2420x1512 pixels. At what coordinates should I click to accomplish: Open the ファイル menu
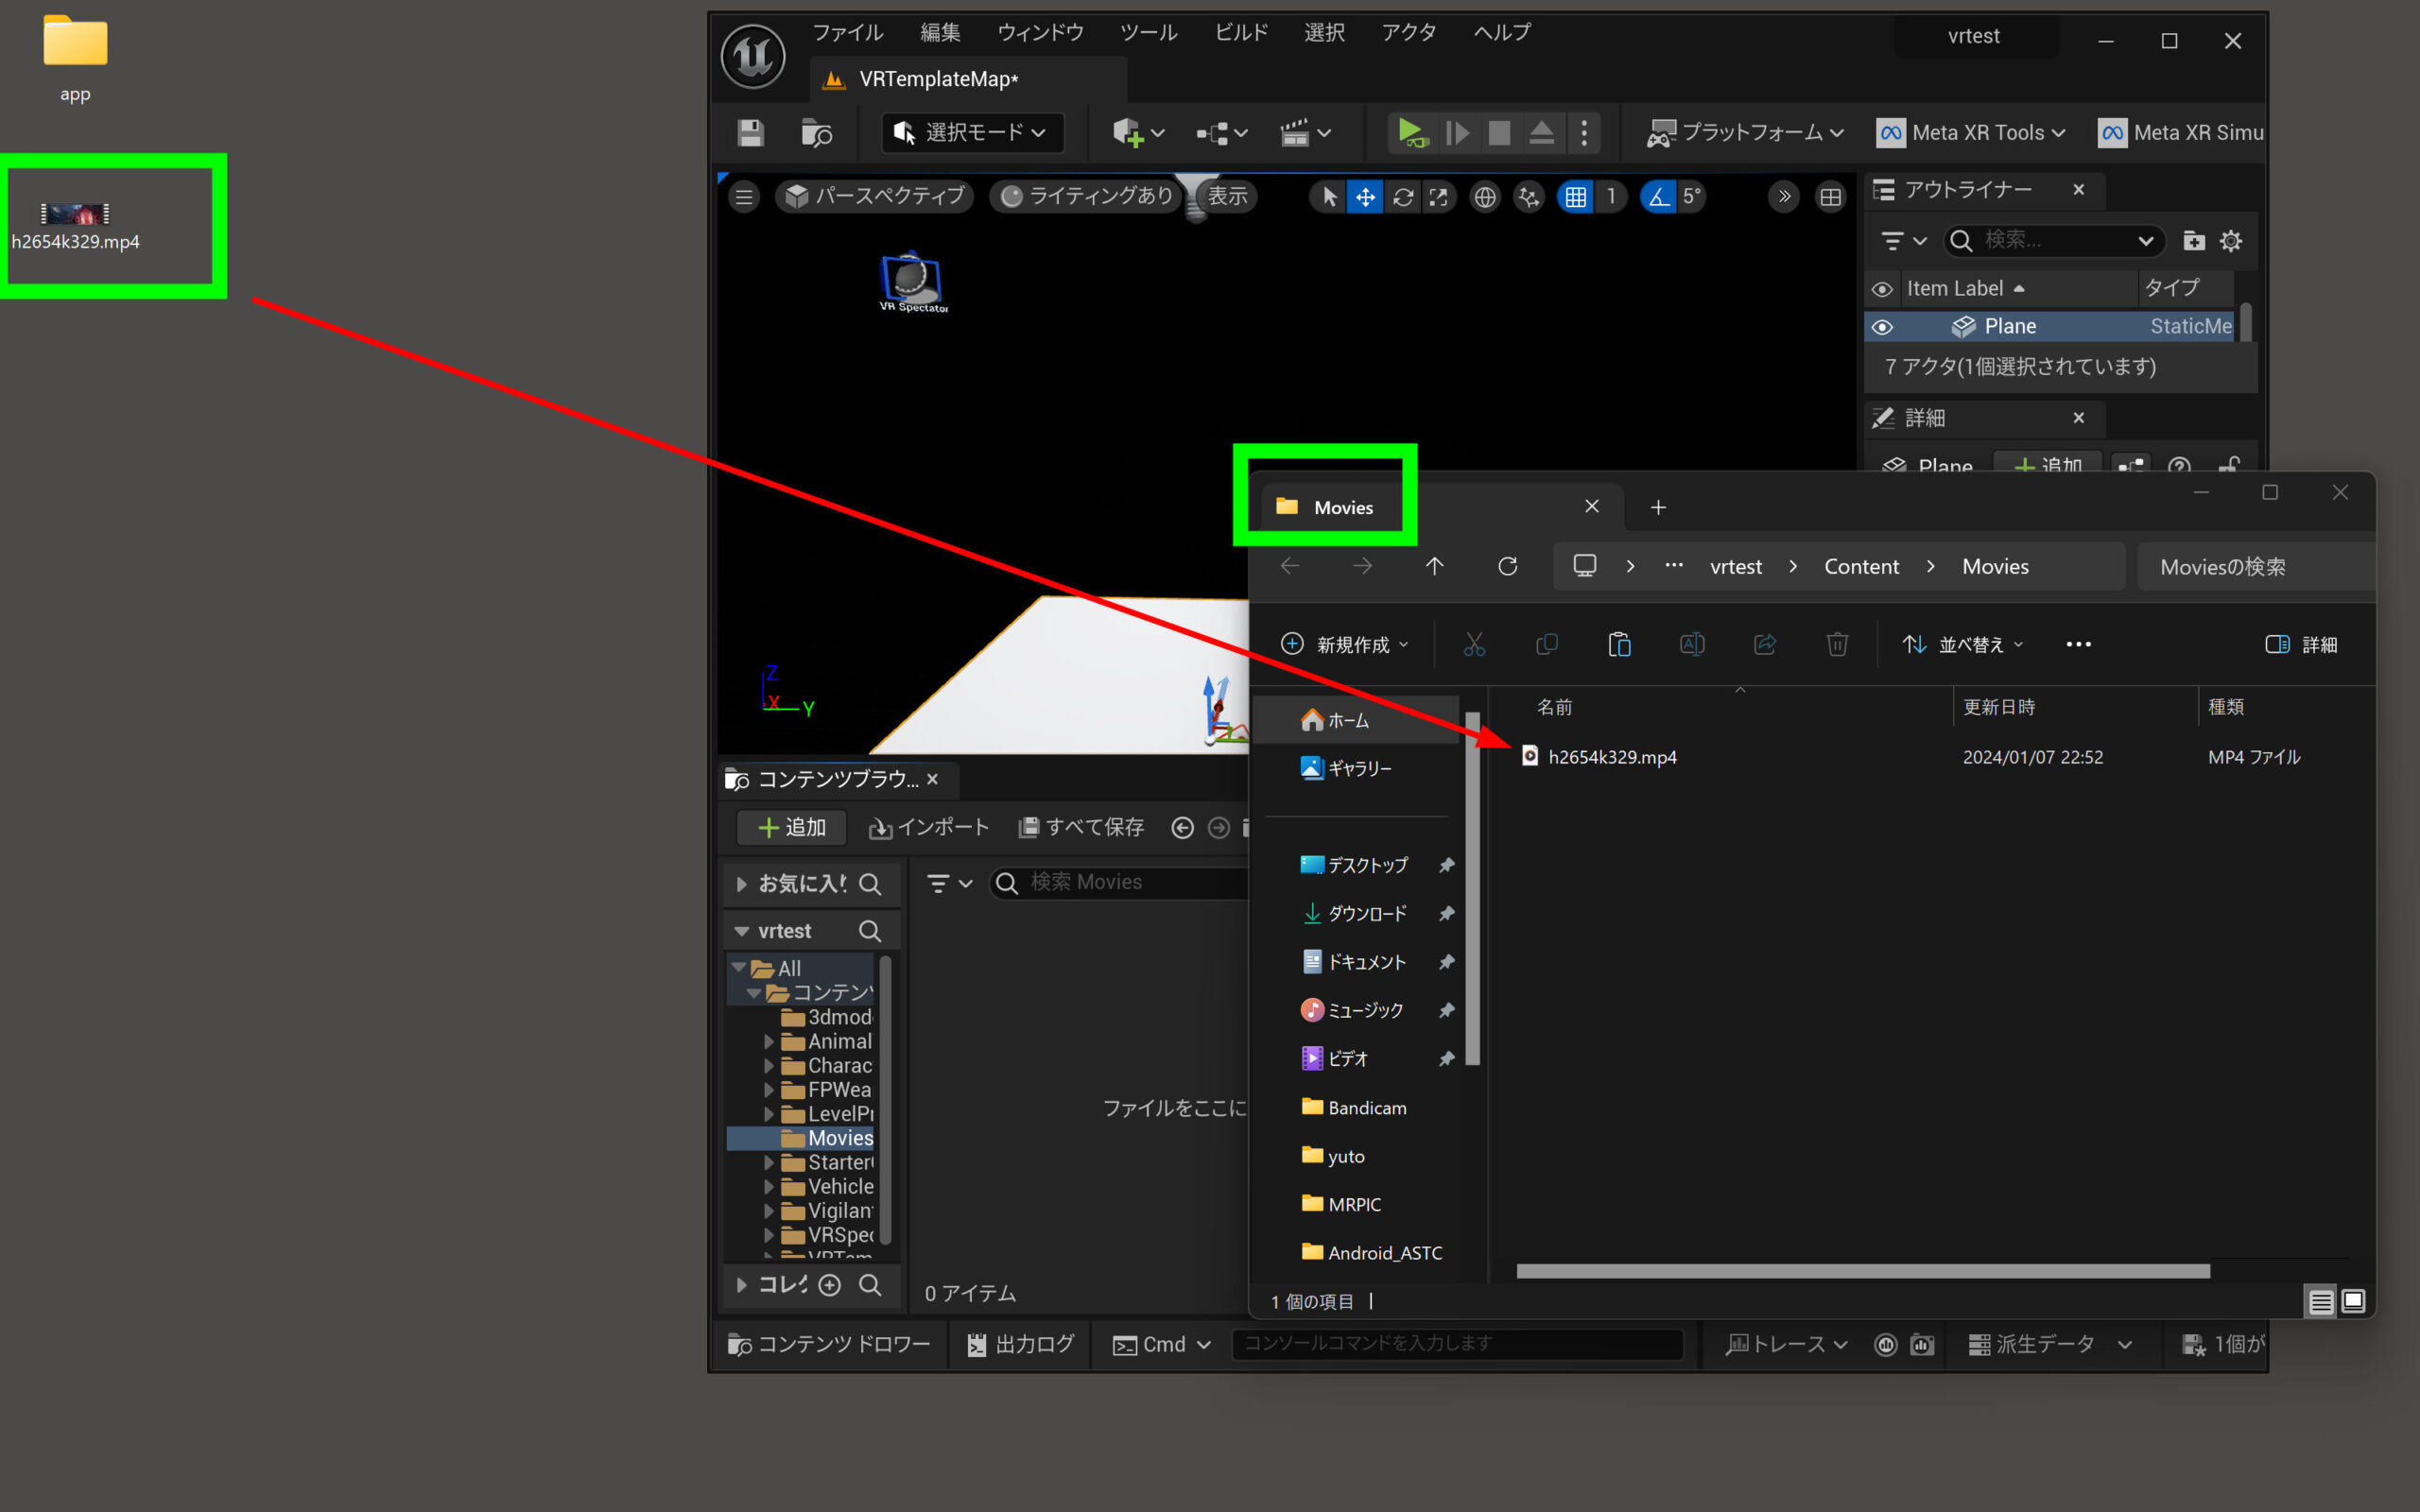(x=847, y=32)
